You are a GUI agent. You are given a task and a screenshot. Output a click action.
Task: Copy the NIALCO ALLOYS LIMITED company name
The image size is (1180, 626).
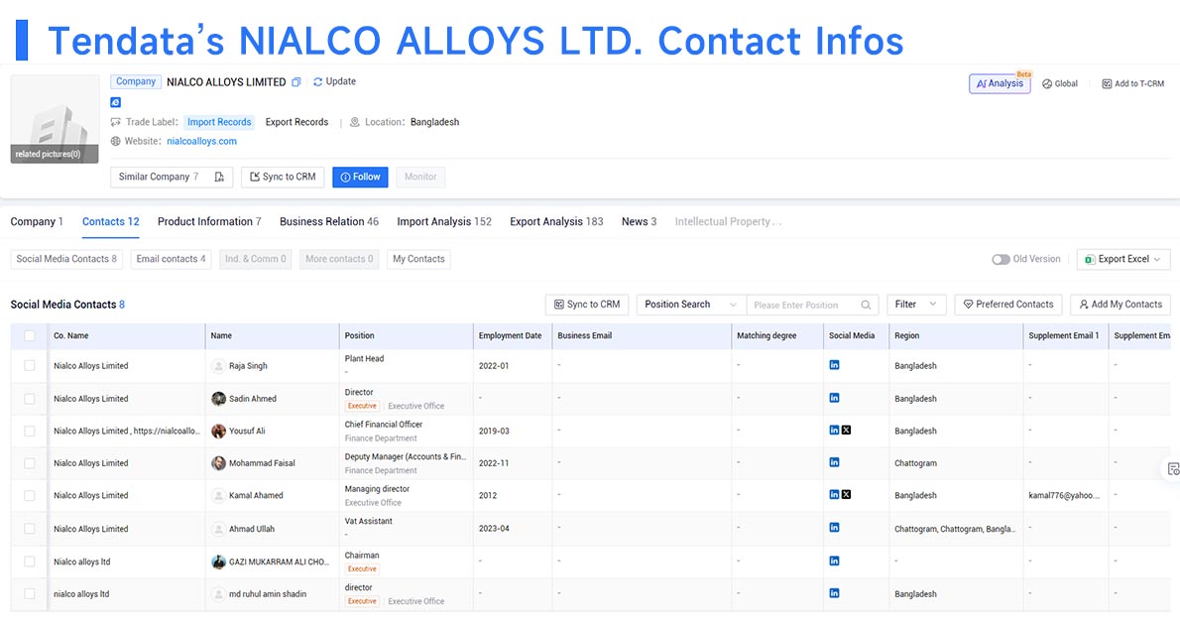point(296,82)
